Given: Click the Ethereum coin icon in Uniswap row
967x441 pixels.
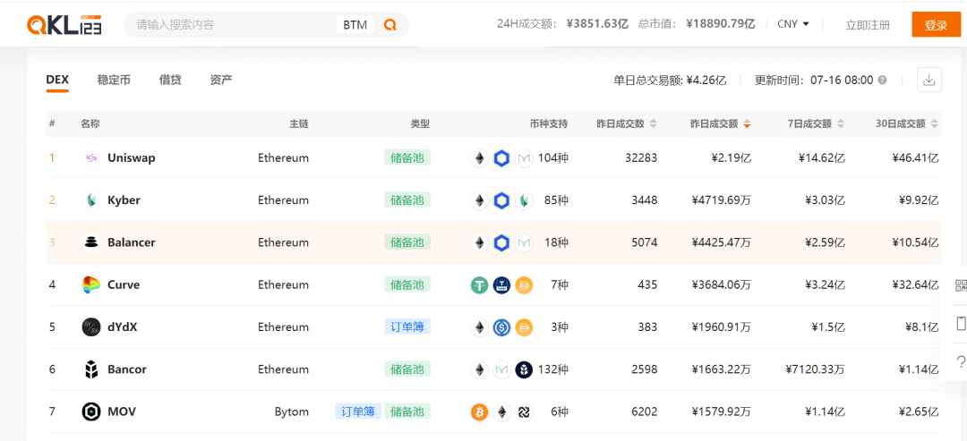Looking at the screenshot, I should tap(479, 158).
